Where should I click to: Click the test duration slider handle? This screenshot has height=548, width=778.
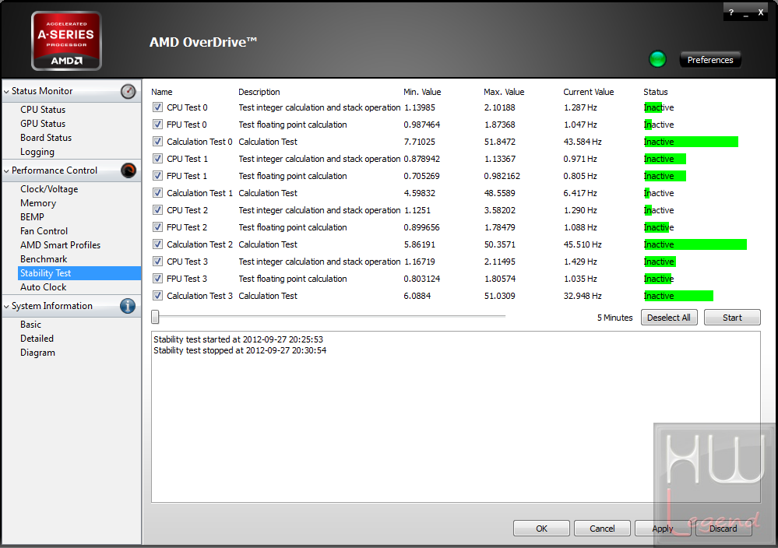(x=155, y=316)
